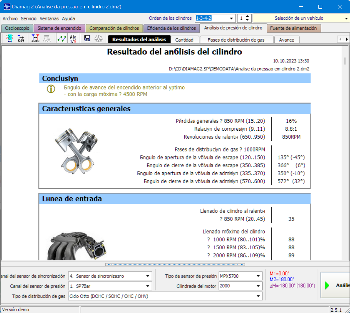This screenshot has width=350, height=313.
Task: Click the 366° (6°) exhaust closing value
Action: pyautogui.click(x=291, y=166)
